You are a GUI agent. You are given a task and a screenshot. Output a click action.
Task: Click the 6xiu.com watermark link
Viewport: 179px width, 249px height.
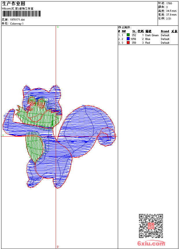151,243
